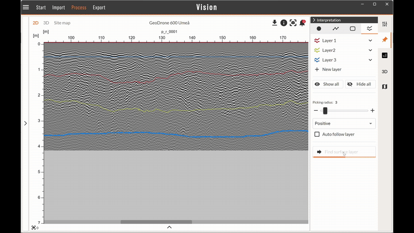Open the hamburger main menu
This screenshot has width=414, height=233.
pos(26,7)
